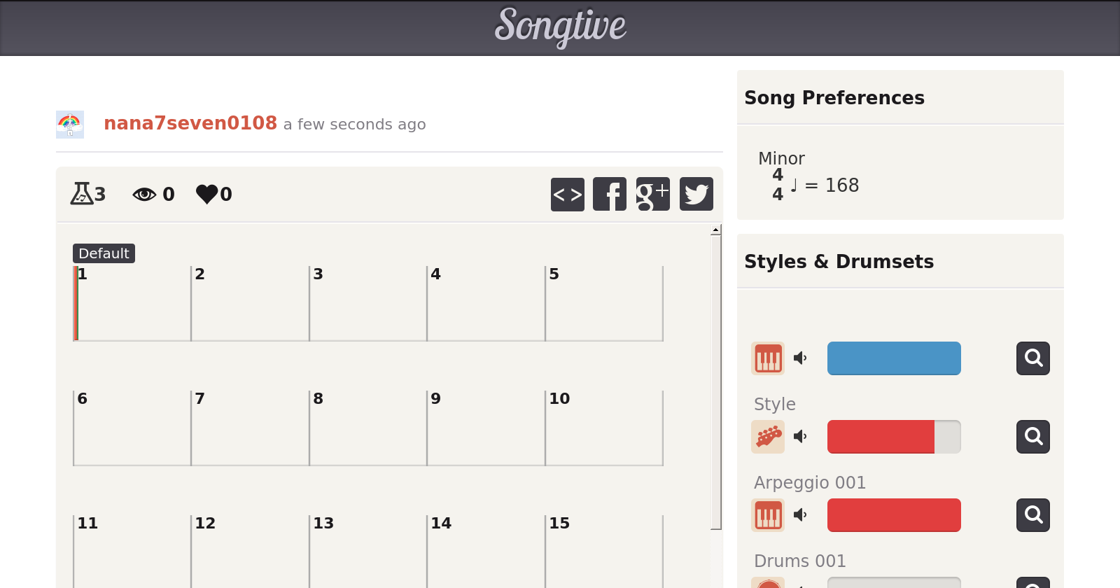Image resolution: width=1120 pixels, height=588 pixels.
Task: Set the blue volume slider level
Action: pyautogui.click(x=894, y=358)
